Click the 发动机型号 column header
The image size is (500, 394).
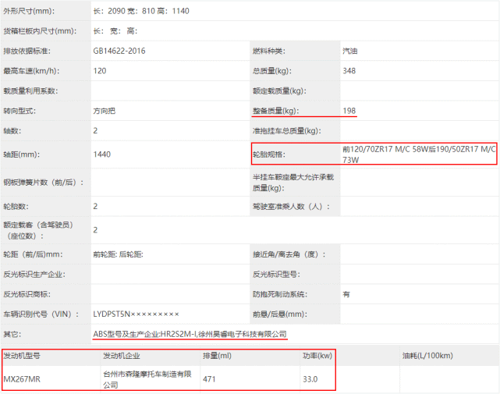pyautogui.click(x=22, y=356)
